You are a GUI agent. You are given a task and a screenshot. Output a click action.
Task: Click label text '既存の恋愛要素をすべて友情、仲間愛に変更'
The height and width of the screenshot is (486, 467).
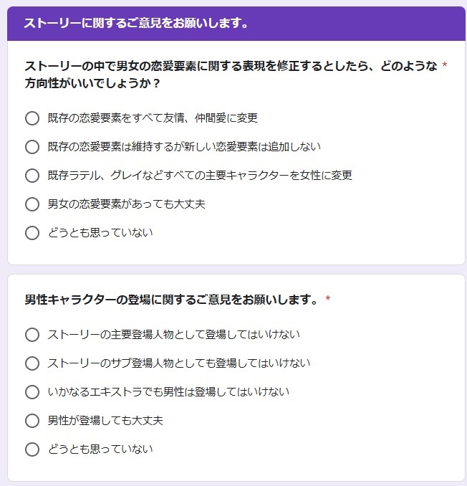(152, 118)
